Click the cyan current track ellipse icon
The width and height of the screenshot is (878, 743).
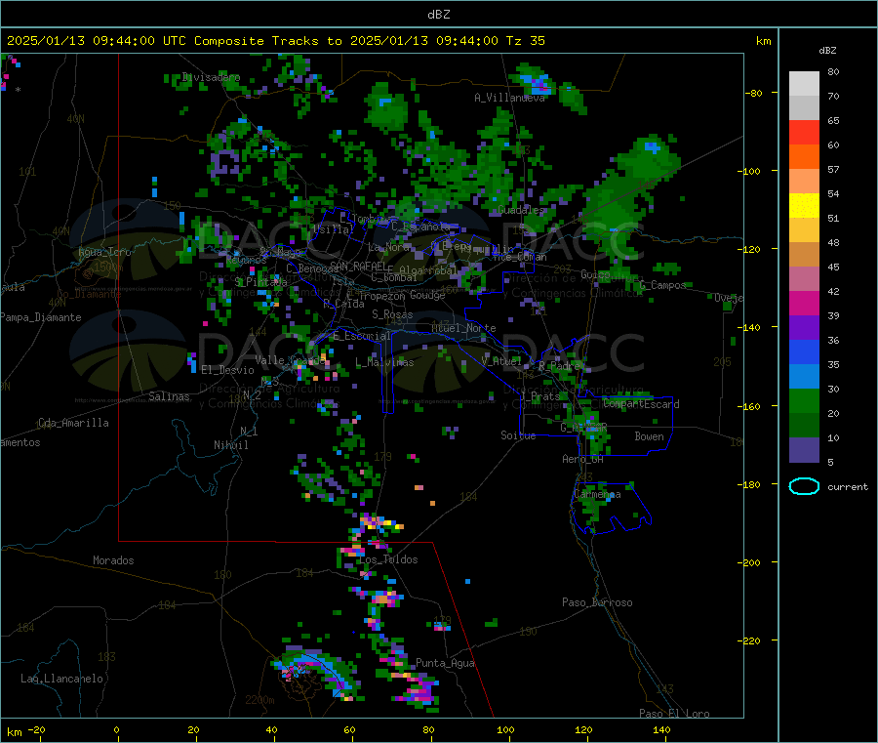(804, 486)
